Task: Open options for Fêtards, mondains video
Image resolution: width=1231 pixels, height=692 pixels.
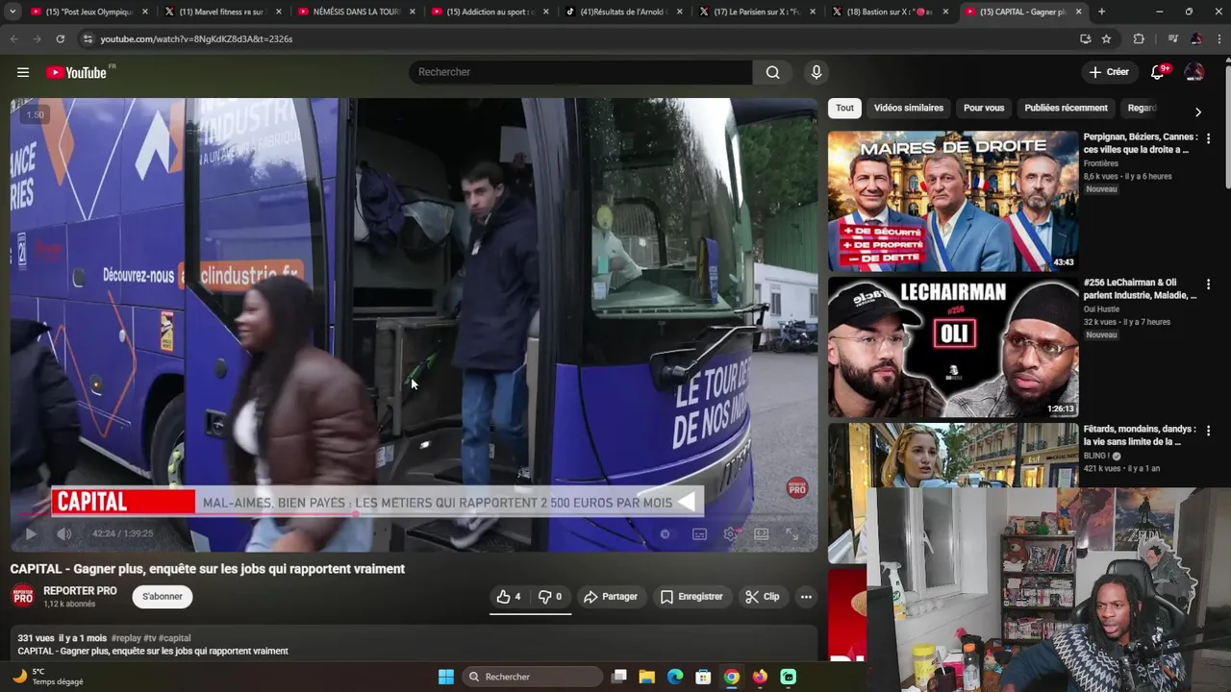Action: pyautogui.click(x=1209, y=431)
